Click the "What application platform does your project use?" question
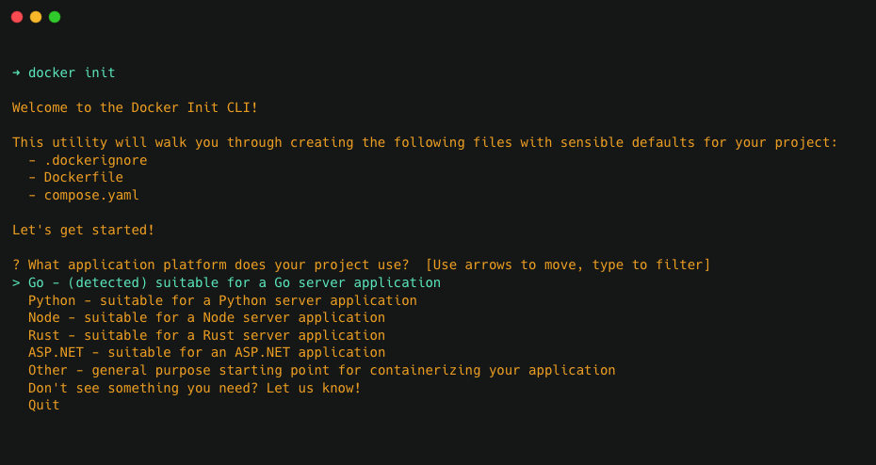The width and height of the screenshot is (876, 465). point(219,265)
